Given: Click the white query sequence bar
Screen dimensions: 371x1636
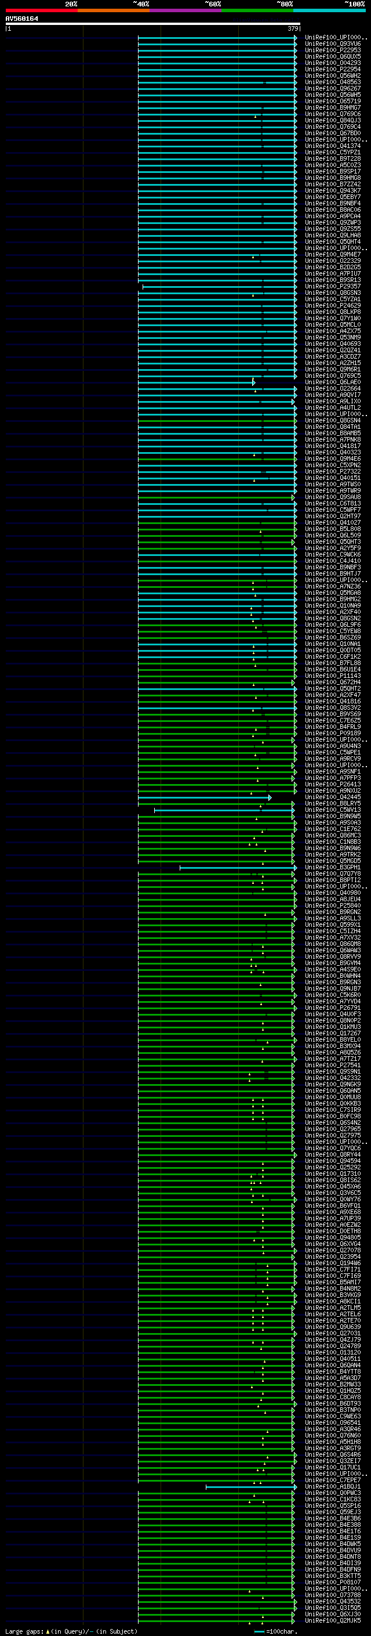Looking at the screenshot, I should (153, 24).
